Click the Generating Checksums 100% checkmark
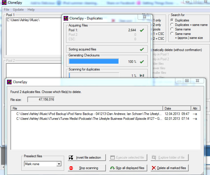This screenshot has width=210, height=175. [x=142, y=62]
